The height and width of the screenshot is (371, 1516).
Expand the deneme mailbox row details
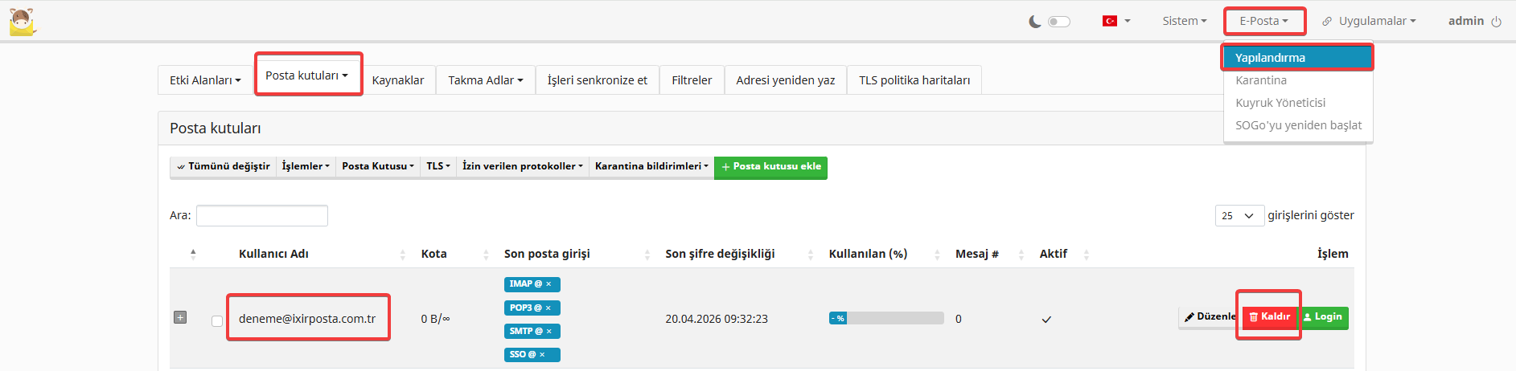180,317
